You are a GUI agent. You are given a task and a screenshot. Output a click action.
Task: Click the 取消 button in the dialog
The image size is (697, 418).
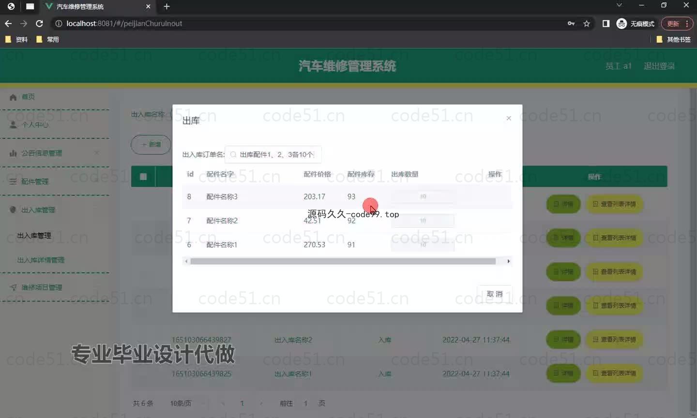pos(495,294)
